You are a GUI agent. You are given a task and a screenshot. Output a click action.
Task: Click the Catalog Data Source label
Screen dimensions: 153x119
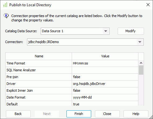pos(21,31)
